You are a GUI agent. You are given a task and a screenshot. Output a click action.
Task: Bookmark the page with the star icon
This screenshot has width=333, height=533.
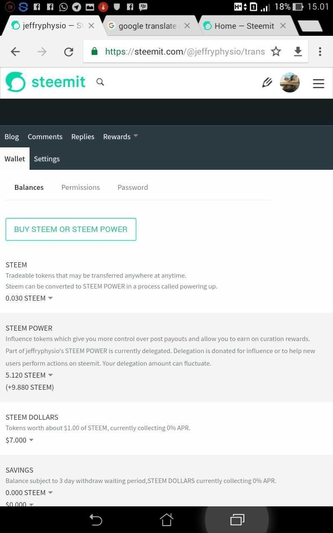276,51
